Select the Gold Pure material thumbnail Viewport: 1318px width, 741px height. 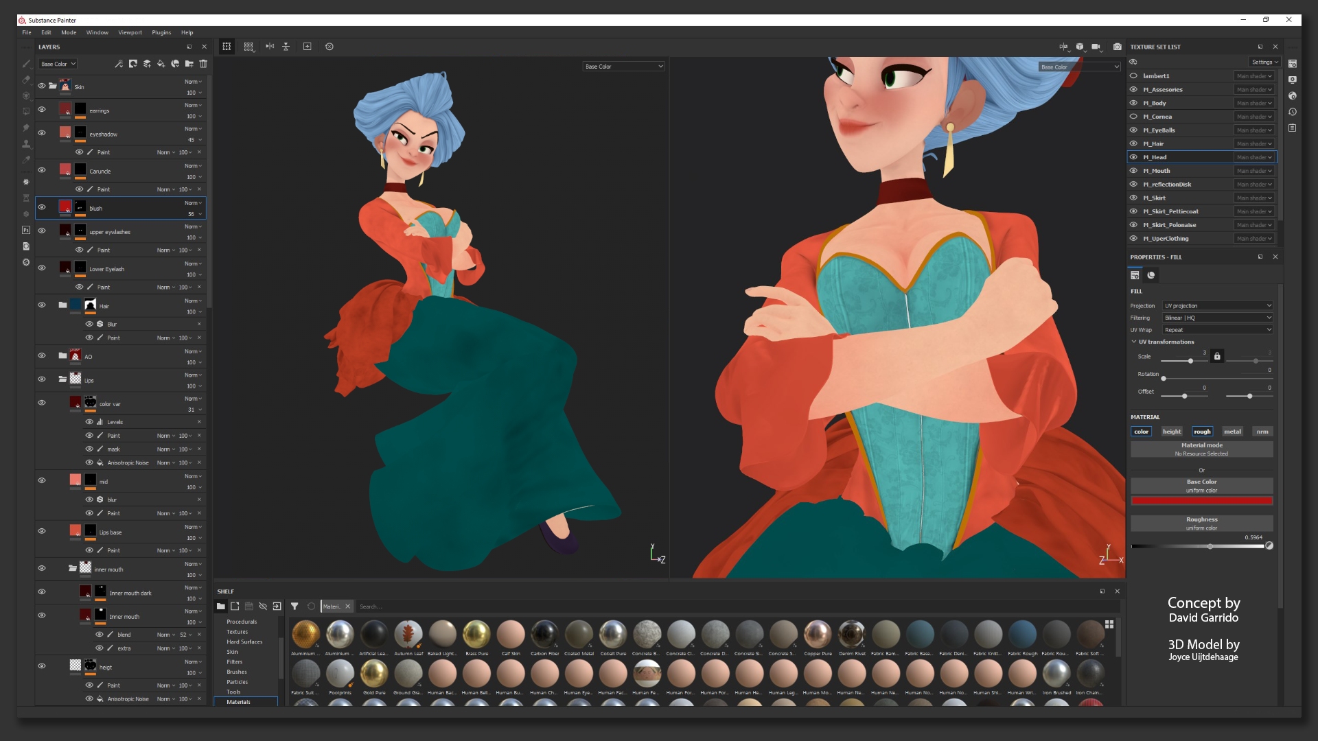(x=374, y=674)
